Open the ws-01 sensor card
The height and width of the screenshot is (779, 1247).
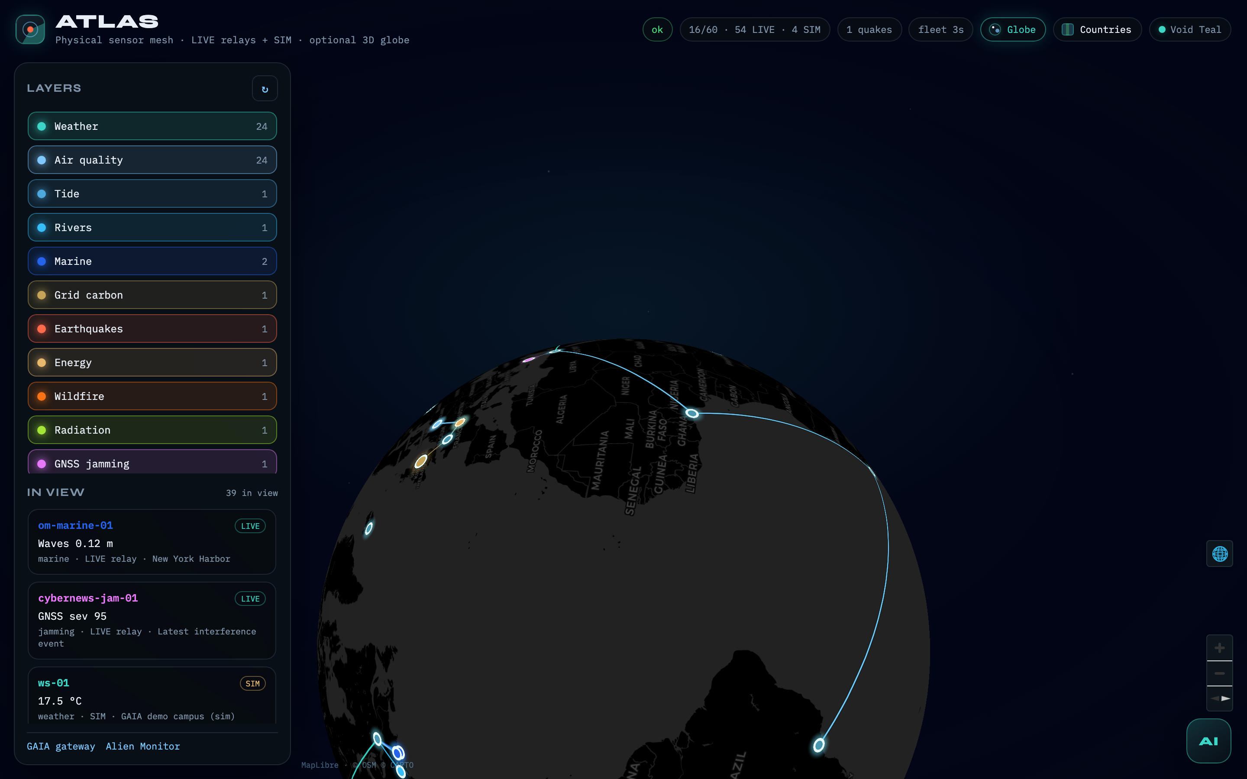point(152,695)
